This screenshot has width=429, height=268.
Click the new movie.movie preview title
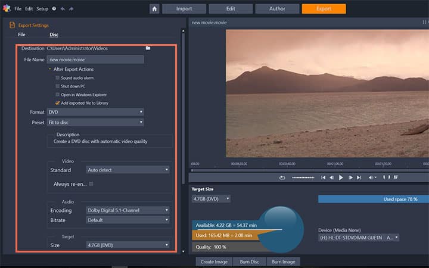pyautogui.click(x=209, y=23)
